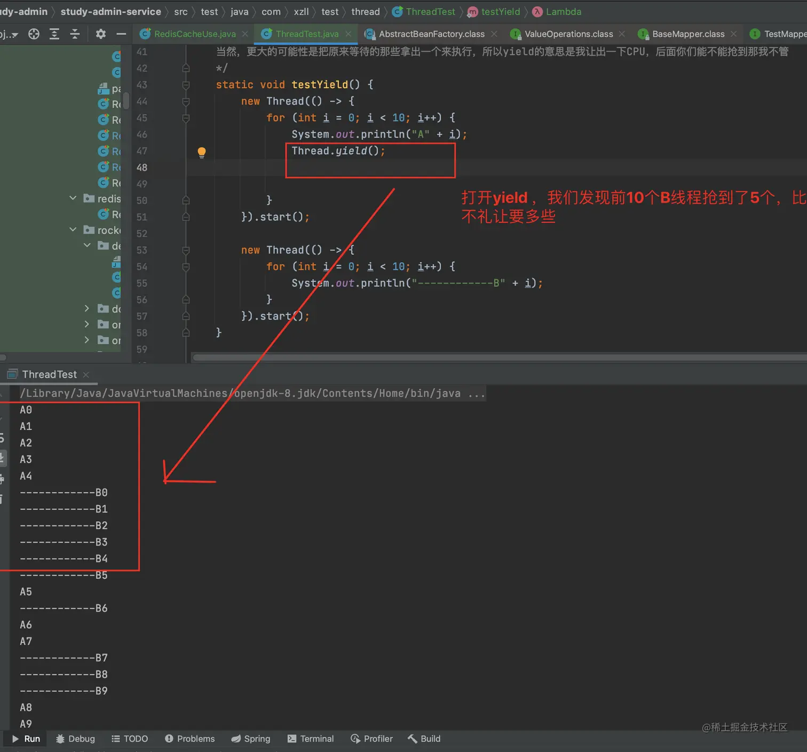The height and width of the screenshot is (752, 807).
Task: Click console output line A9
Action: pos(26,724)
